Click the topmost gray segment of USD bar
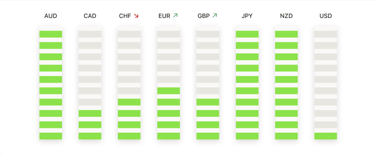This screenshot has width=376, height=154. pyautogui.click(x=326, y=34)
